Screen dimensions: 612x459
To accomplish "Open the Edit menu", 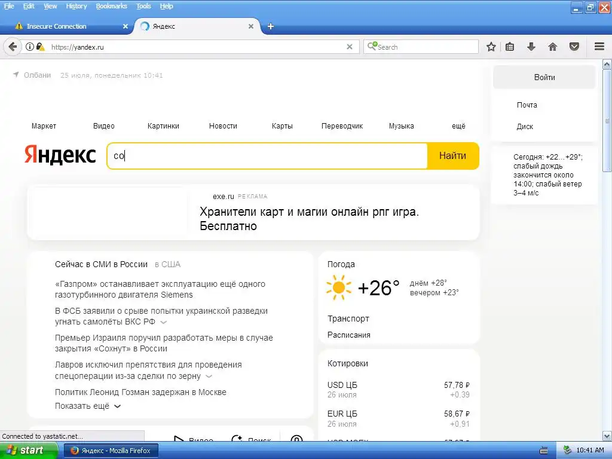I will [x=29, y=6].
